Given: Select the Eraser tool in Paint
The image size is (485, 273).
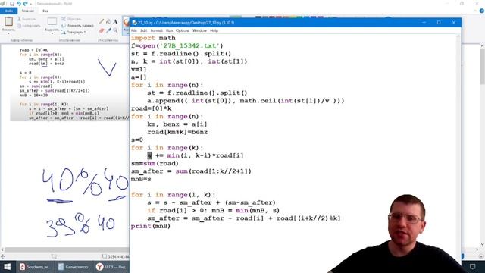Looking at the screenshot, I should pyautogui.click(x=102, y=30).
